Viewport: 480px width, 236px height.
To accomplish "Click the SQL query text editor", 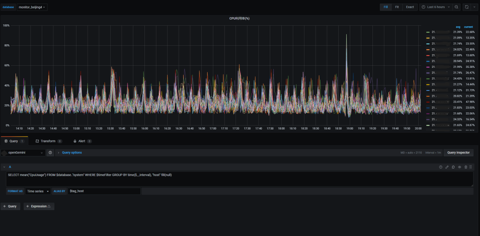I will pos(240,179).
